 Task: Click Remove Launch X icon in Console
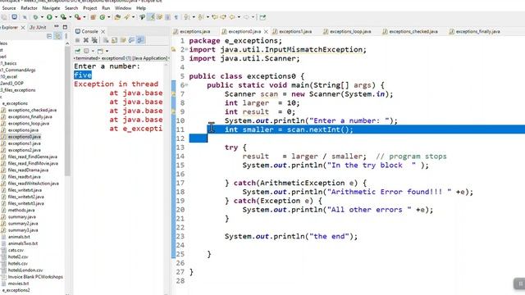pos(86,40)
